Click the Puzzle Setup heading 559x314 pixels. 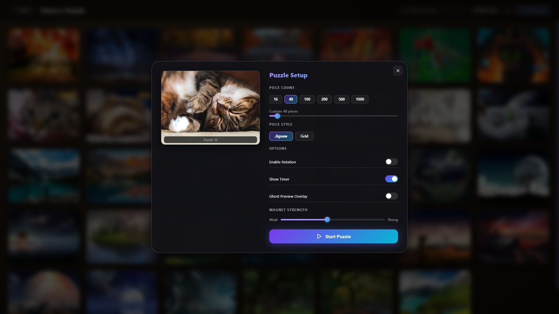(288, 75)
